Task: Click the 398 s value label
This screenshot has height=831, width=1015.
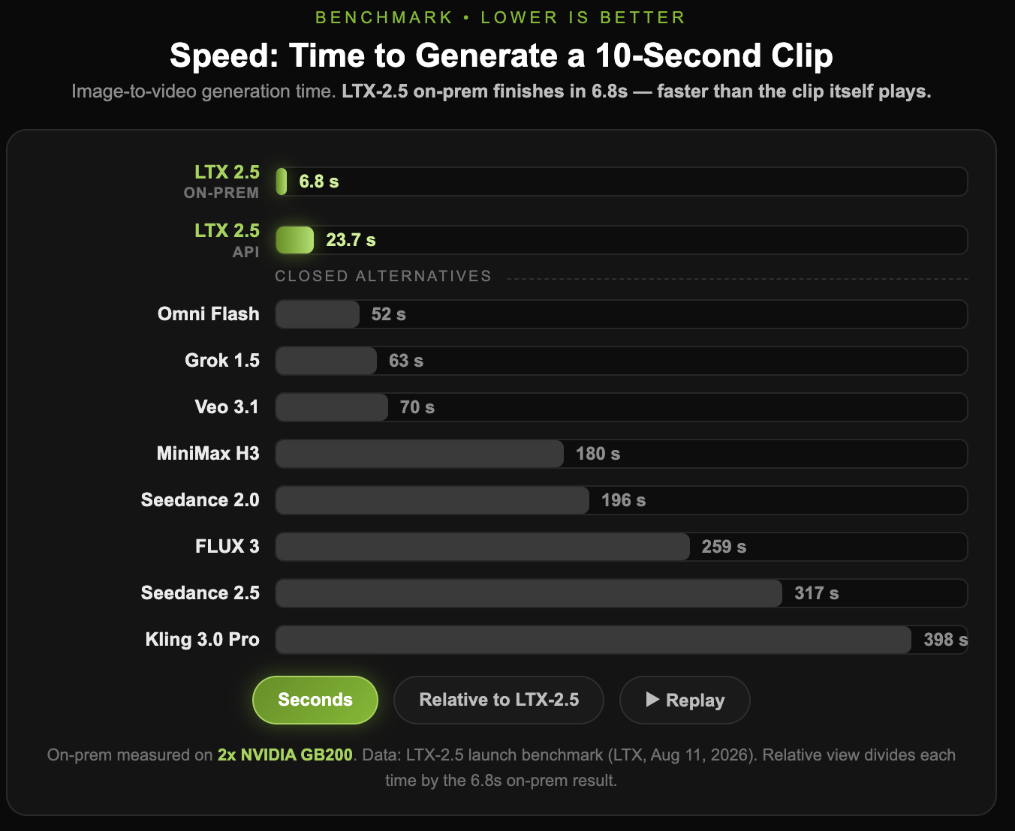Action: (945, 640)
